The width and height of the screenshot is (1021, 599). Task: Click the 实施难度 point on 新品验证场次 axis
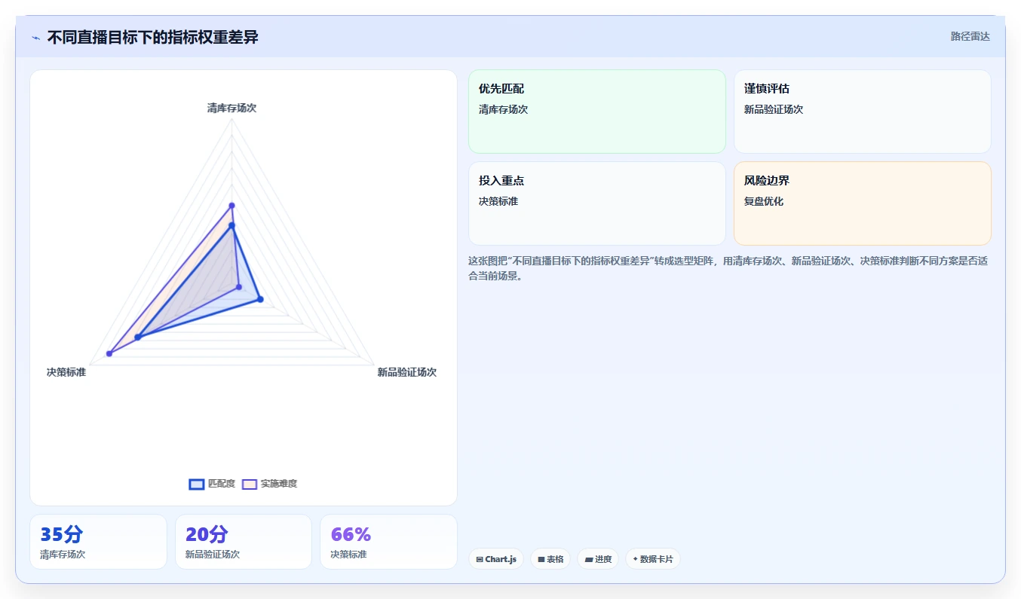[239, 287]
